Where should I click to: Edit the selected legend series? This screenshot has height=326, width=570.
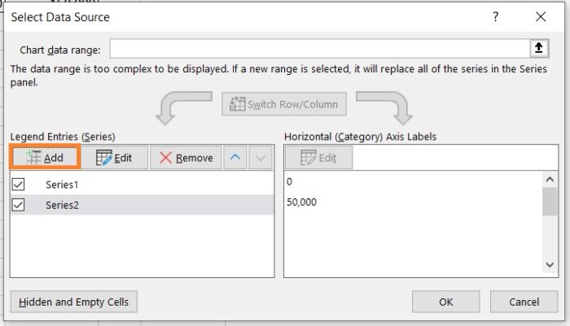tap(114, 158)
